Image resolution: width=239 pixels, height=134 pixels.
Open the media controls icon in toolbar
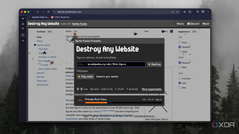click(198, 12)
